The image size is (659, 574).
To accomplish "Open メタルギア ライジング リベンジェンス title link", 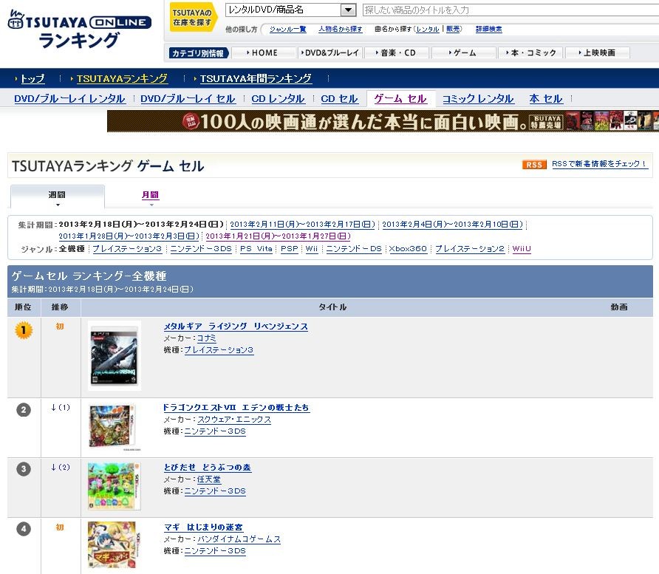I will click(x=236, y=327).
